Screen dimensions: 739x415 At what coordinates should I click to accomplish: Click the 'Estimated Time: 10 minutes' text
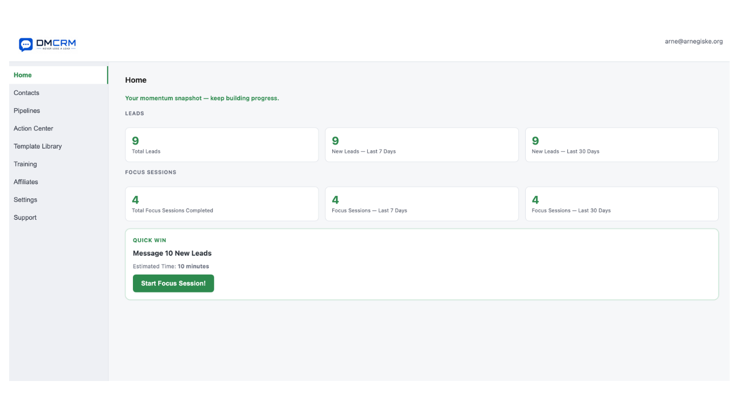point(171,266)
